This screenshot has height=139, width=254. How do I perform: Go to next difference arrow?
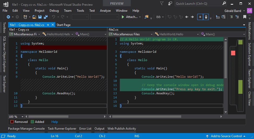(192, 17)
